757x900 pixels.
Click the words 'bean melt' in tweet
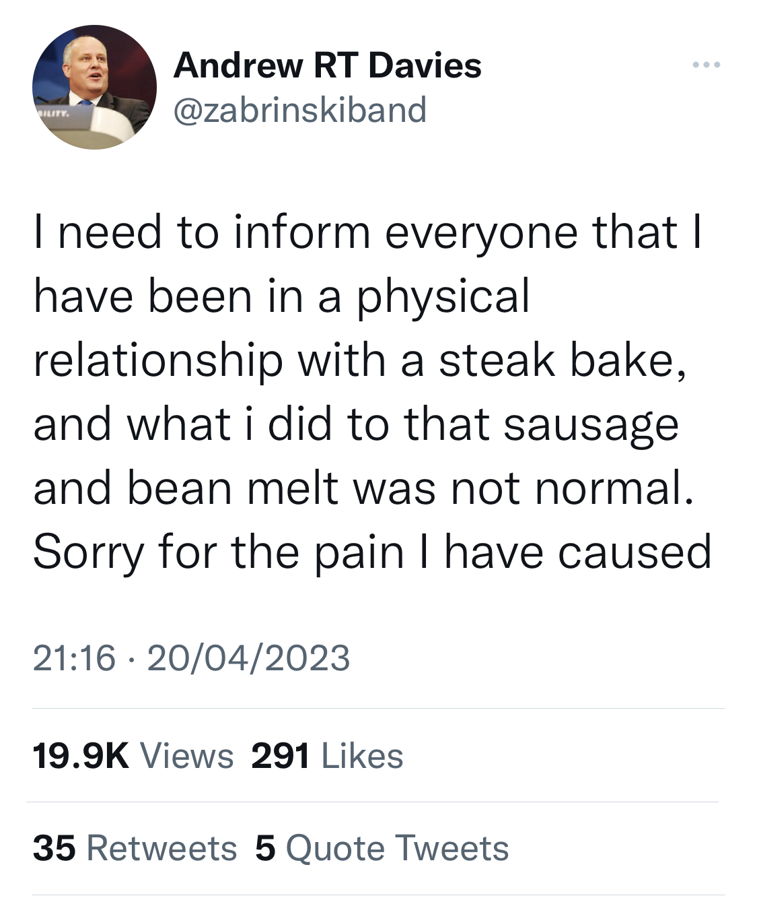pos(232,488)
